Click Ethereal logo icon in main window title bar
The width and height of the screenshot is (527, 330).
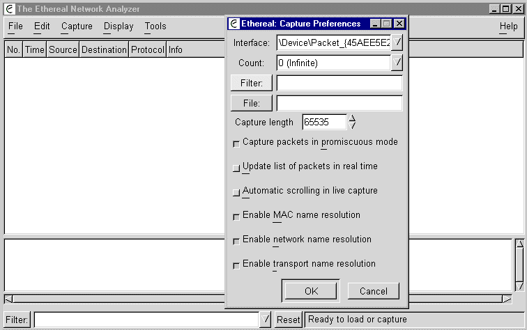[10, 9]
